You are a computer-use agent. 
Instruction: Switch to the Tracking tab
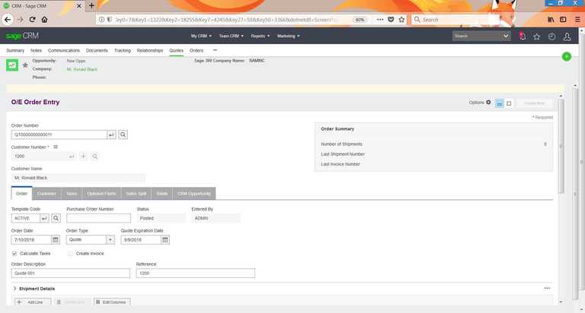click(123, 50)
